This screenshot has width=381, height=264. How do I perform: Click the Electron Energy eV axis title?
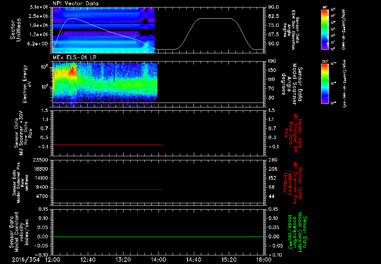27,84
